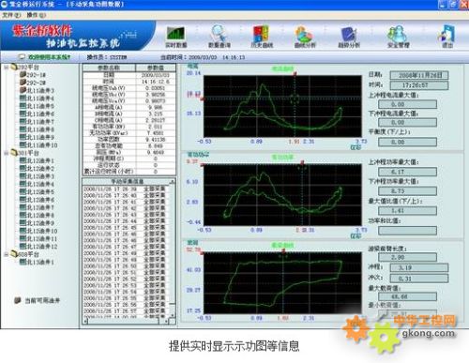Open the 文件 menu

pyautogui.click(x=11, y=15)
